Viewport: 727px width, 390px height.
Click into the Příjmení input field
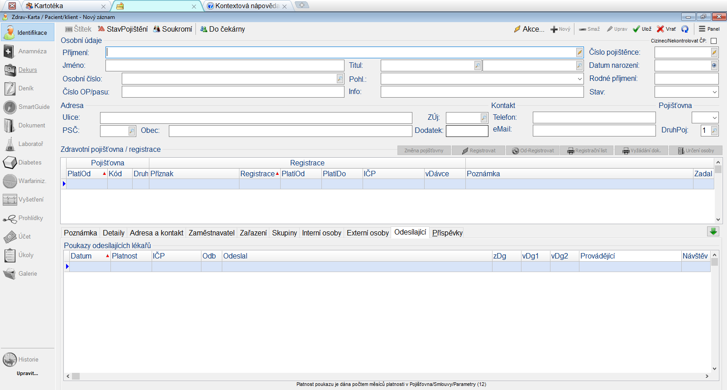[x=340, y=52]
